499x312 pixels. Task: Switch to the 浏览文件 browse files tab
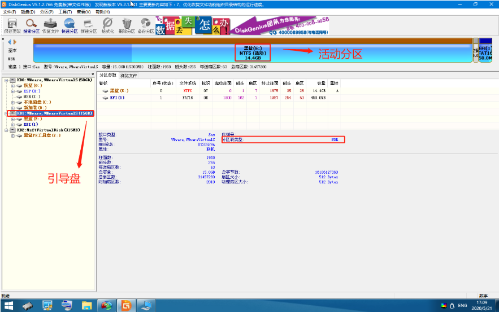pos(129,76)
